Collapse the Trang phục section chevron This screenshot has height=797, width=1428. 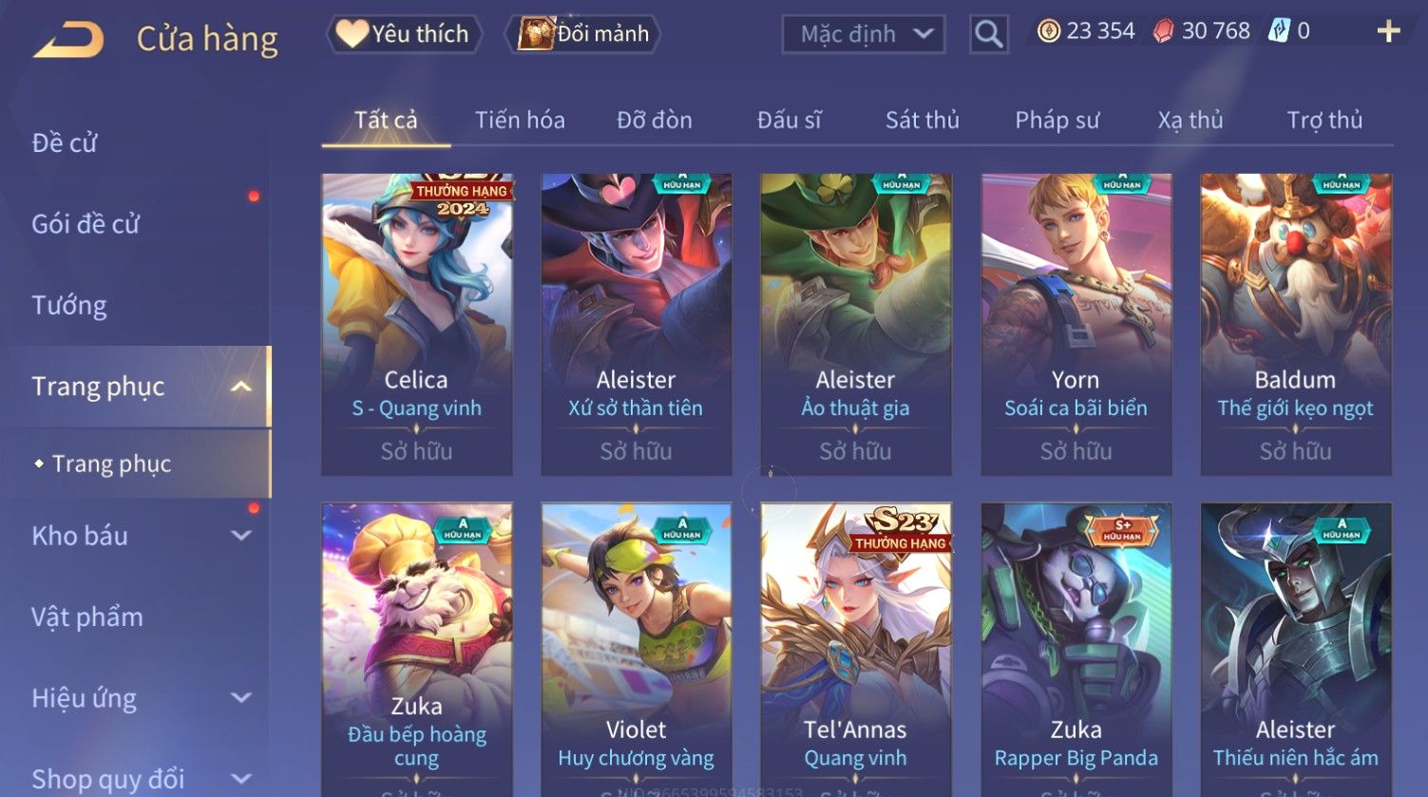(241, 387)
